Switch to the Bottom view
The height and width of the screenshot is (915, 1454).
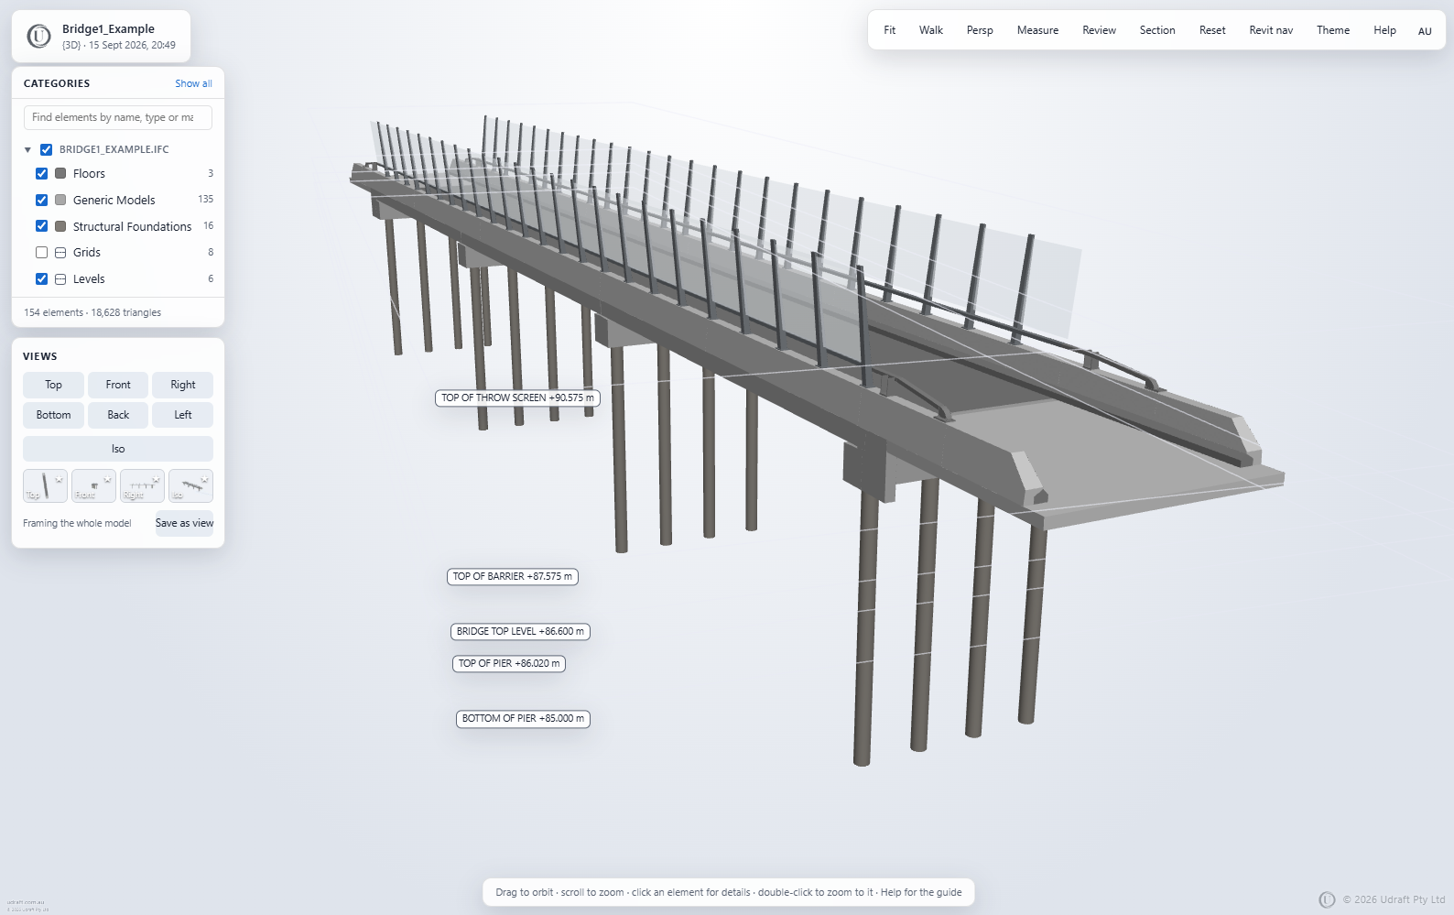point(54,415)
